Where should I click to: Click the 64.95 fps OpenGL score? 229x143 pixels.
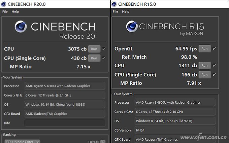click(x=186, y=48)
